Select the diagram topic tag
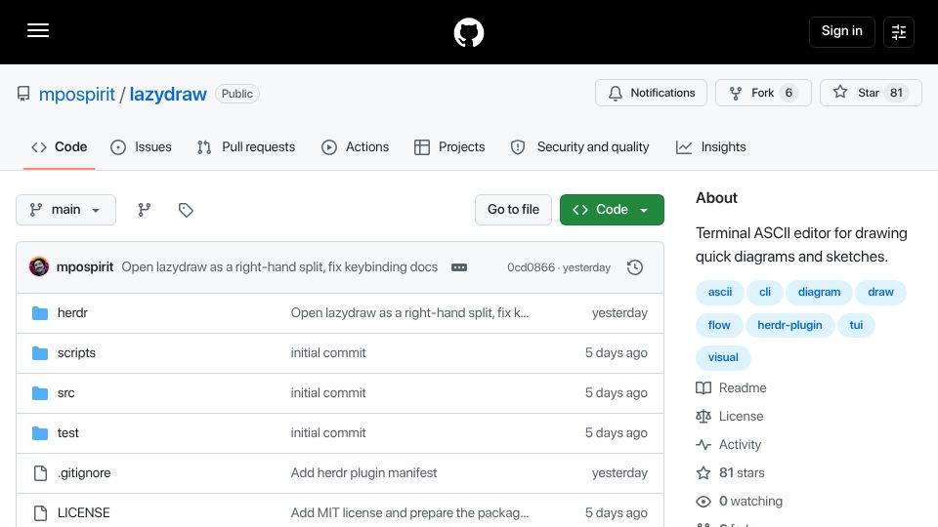 point(819,292)
